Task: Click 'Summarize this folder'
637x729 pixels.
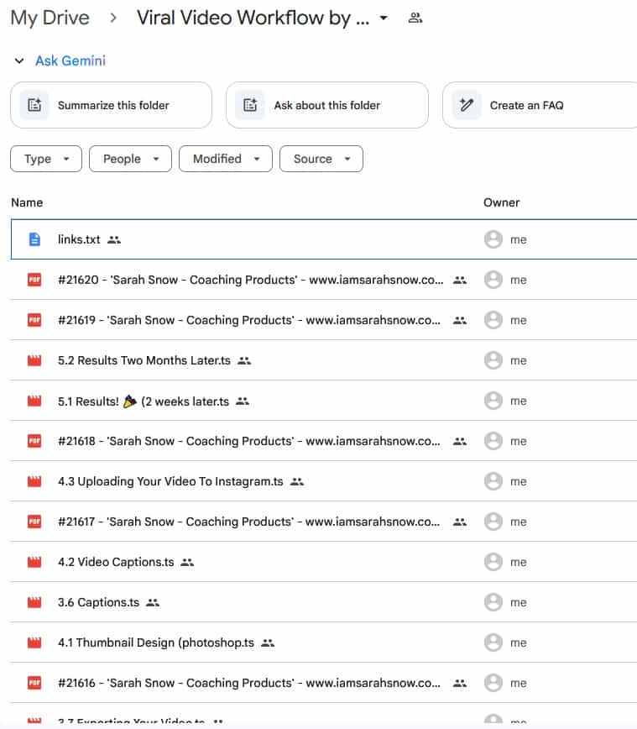Action: [111, 104]
